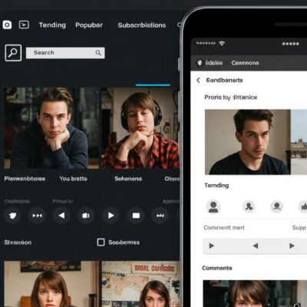
Task: Toggle the Soobemies checkbox
Action: click(101, 242)
